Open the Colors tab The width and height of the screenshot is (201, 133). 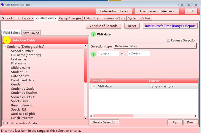point(146,18)
